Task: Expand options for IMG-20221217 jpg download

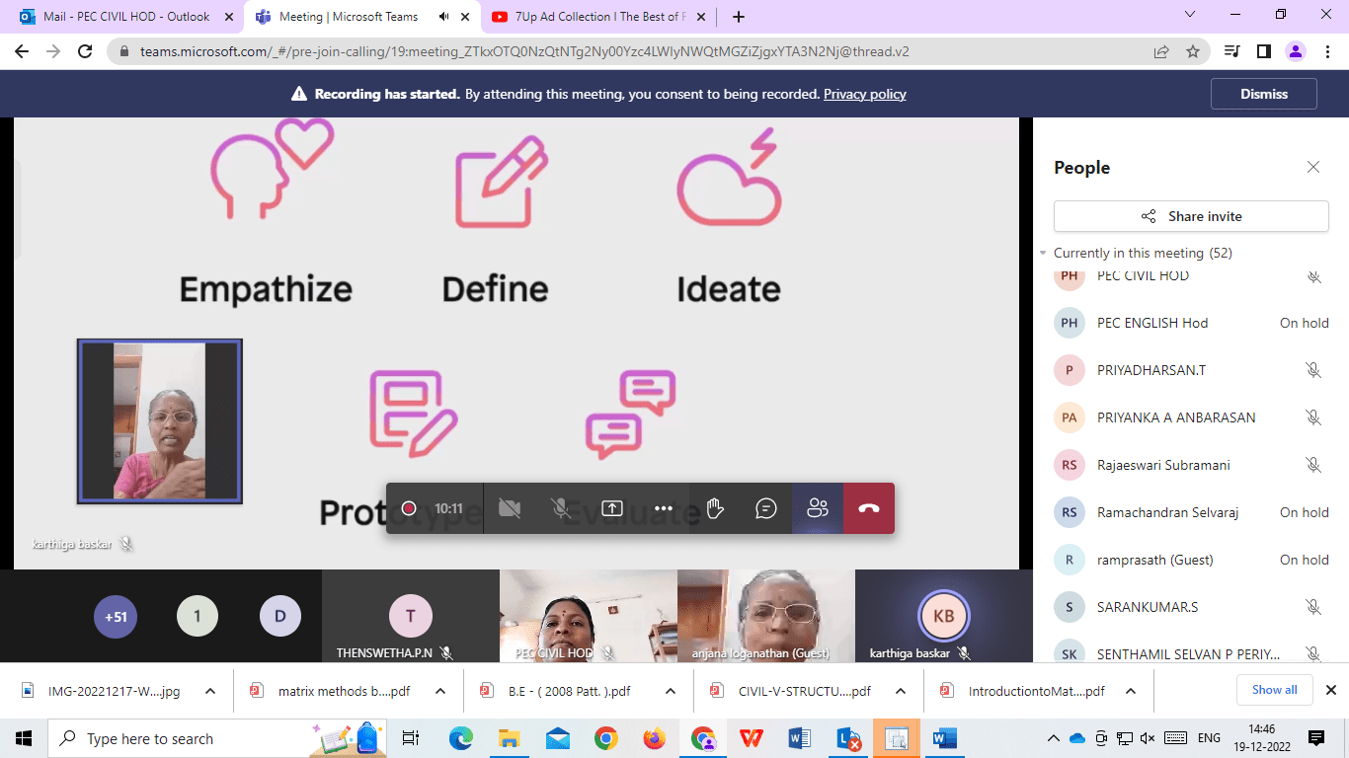Action: point(210,691)
